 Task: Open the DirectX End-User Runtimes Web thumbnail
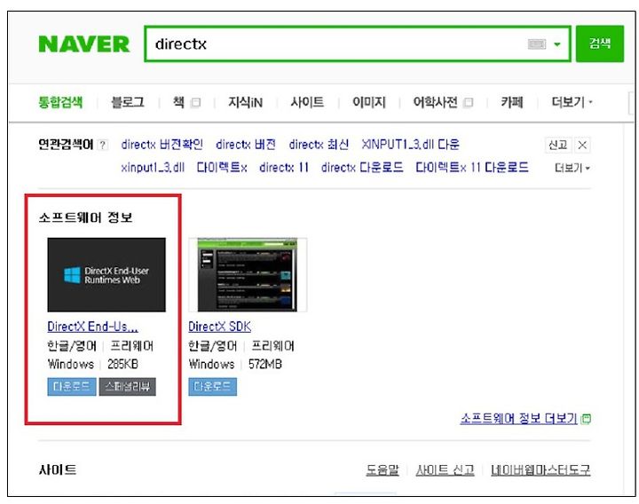click(x=106, y=274)
